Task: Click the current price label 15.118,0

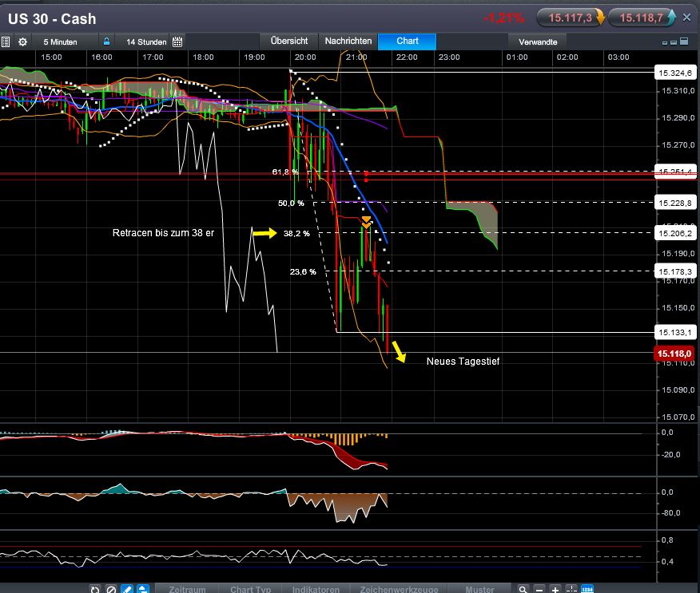Action: point(674,354)
